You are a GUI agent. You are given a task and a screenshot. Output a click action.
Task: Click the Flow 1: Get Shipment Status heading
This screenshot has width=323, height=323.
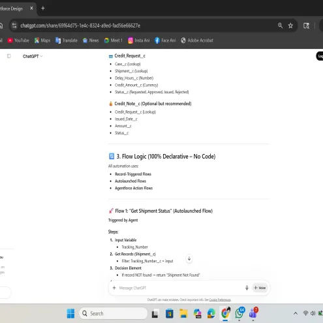164,211
